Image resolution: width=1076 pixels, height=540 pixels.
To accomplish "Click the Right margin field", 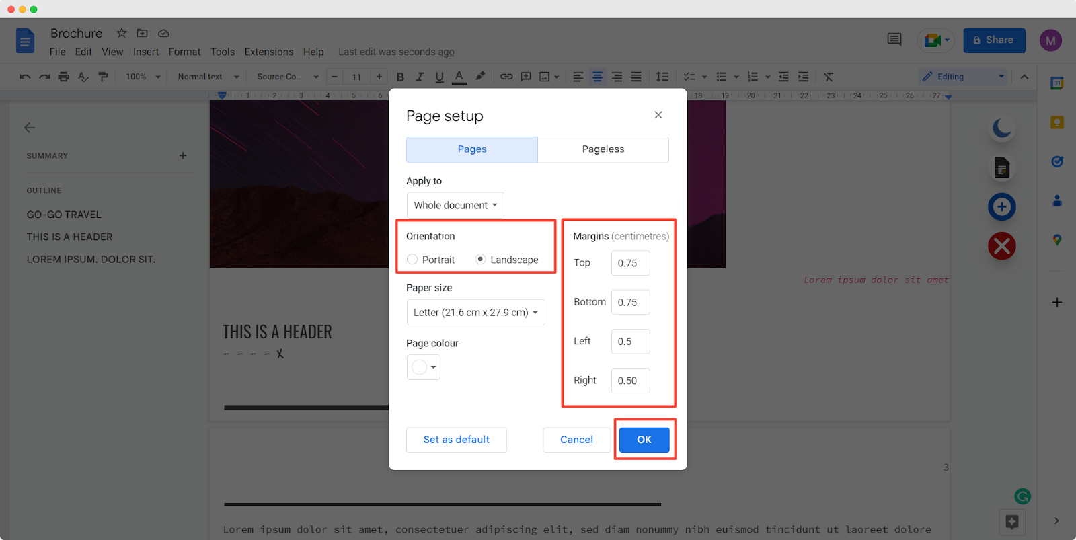I will 631,381.
